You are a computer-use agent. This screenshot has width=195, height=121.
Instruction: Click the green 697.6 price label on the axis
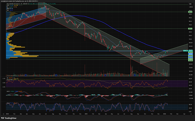(190, 29)
